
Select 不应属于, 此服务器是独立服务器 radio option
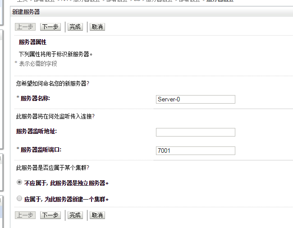pos(19,182)
